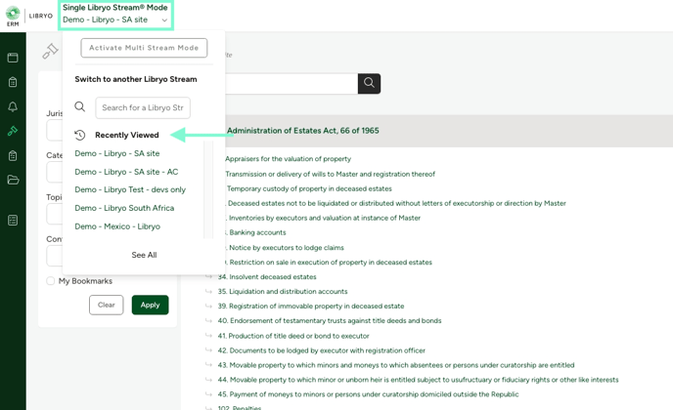This screenshot has width=673, height=410.
Task: Click the Recently Viewed clock icon
Action: 80,135
